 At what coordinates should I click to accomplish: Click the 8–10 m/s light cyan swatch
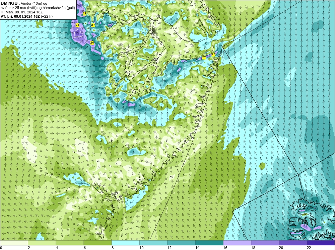click(126, 243)
